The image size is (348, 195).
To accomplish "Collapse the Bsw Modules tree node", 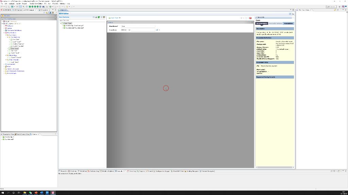I will 4,33.
